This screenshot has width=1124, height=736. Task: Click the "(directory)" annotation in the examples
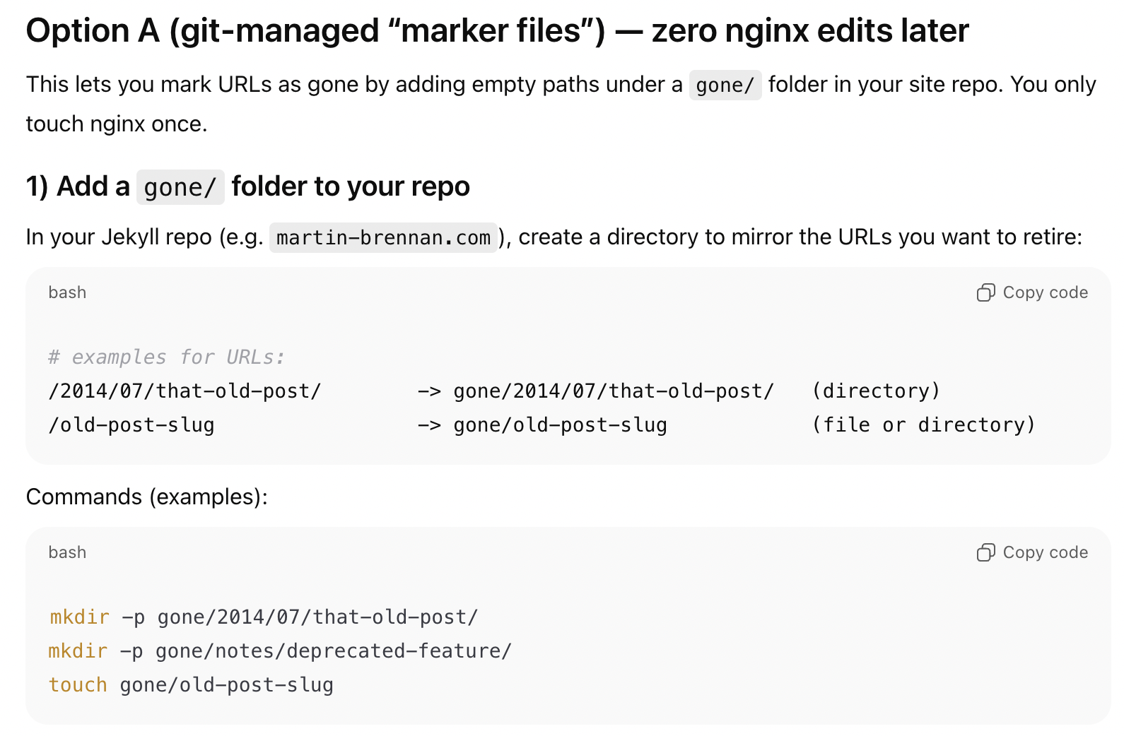876,391
